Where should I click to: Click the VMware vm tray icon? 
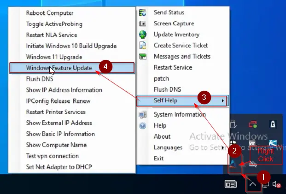click(x=252, y=143)
